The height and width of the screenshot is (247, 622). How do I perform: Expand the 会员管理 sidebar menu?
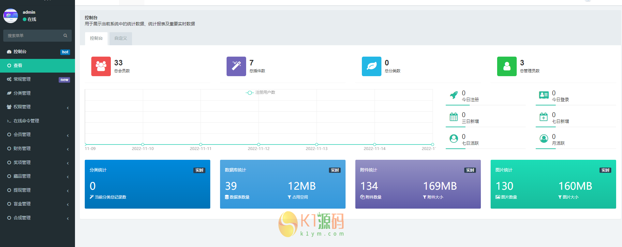point(37,135)
